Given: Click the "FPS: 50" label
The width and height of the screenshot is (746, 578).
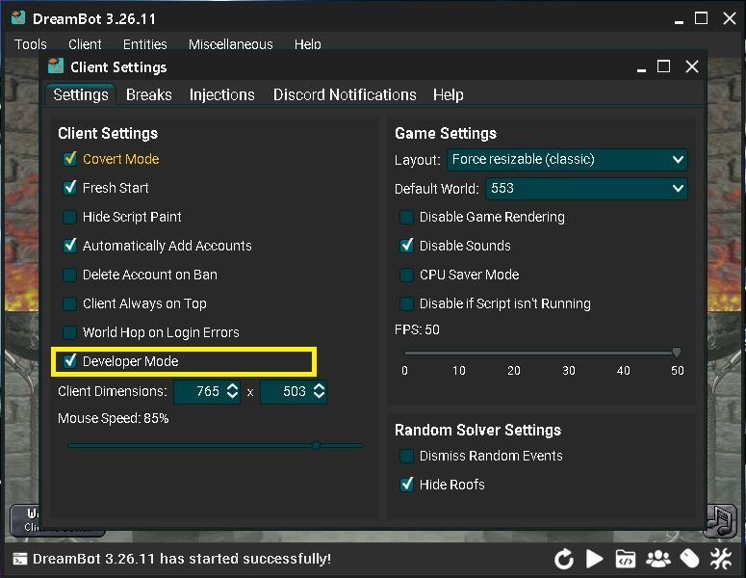Looking at the screenshot, I should click(417, 329).
